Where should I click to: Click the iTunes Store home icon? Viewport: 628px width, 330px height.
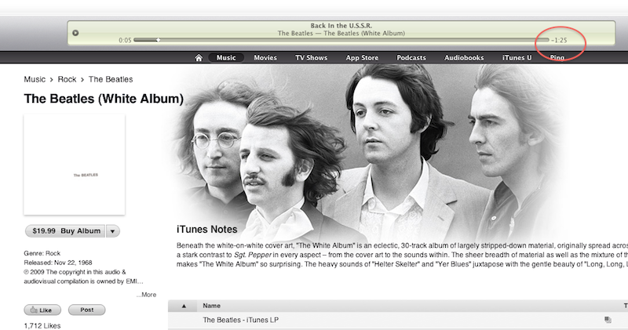199,57
